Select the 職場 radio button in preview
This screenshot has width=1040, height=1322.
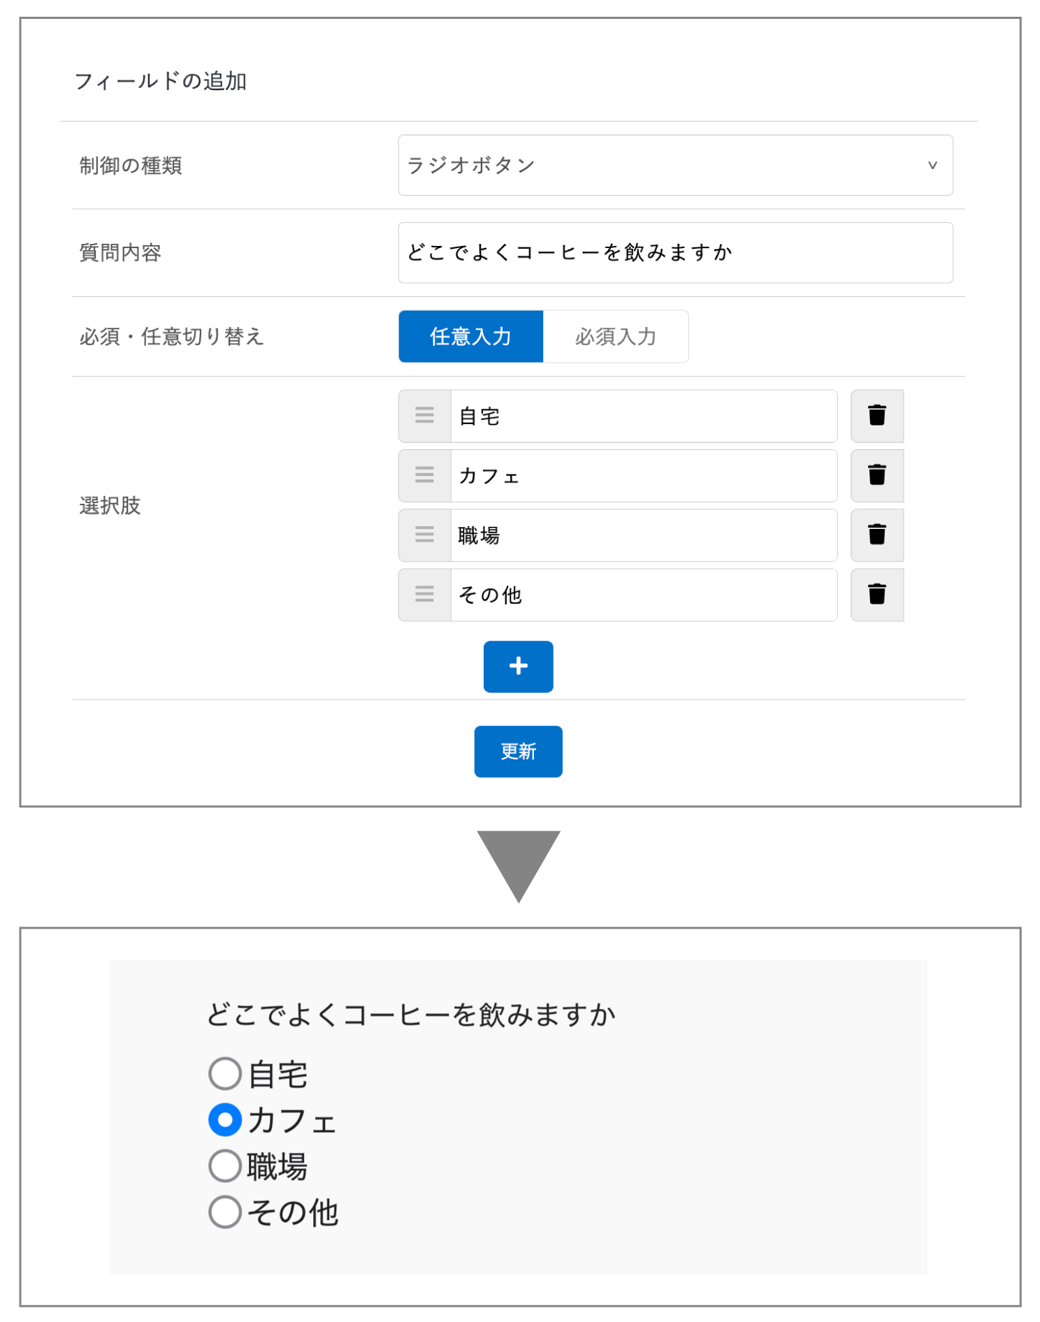[225, 1165]
